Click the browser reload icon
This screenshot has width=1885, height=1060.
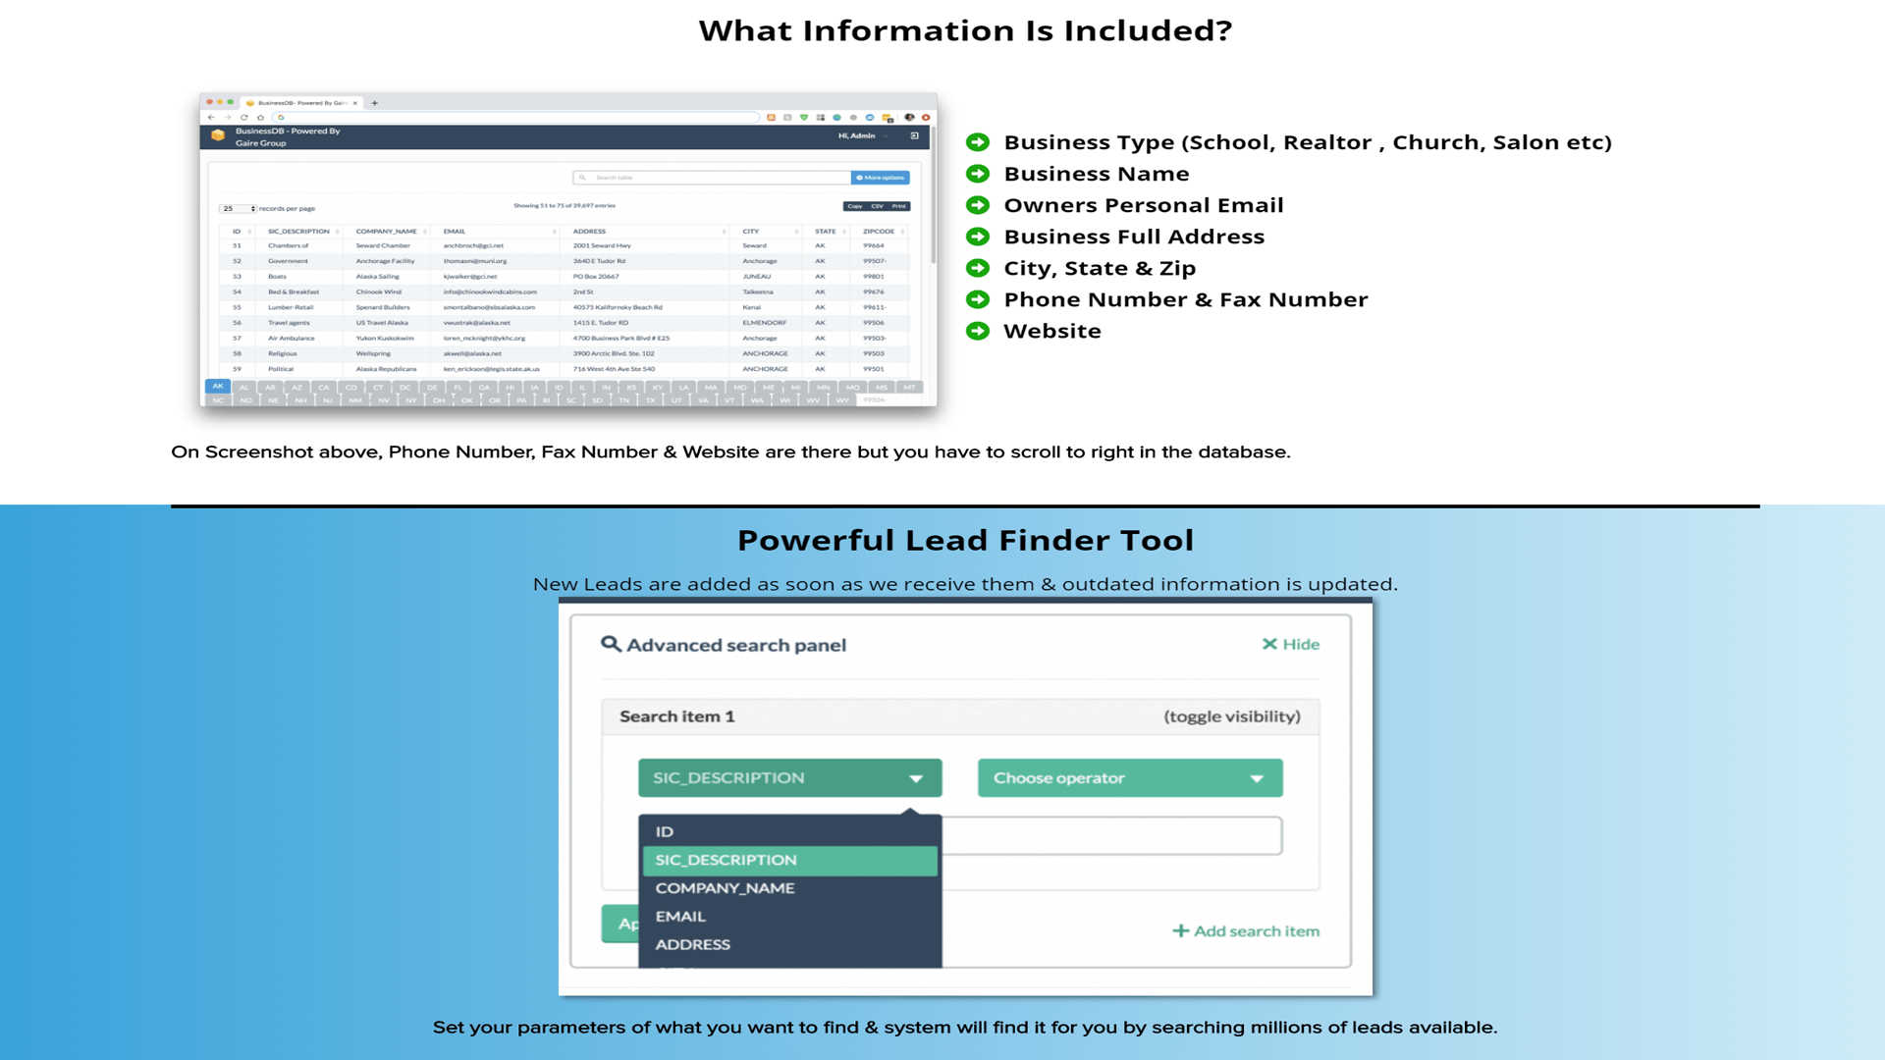(244, 118)
